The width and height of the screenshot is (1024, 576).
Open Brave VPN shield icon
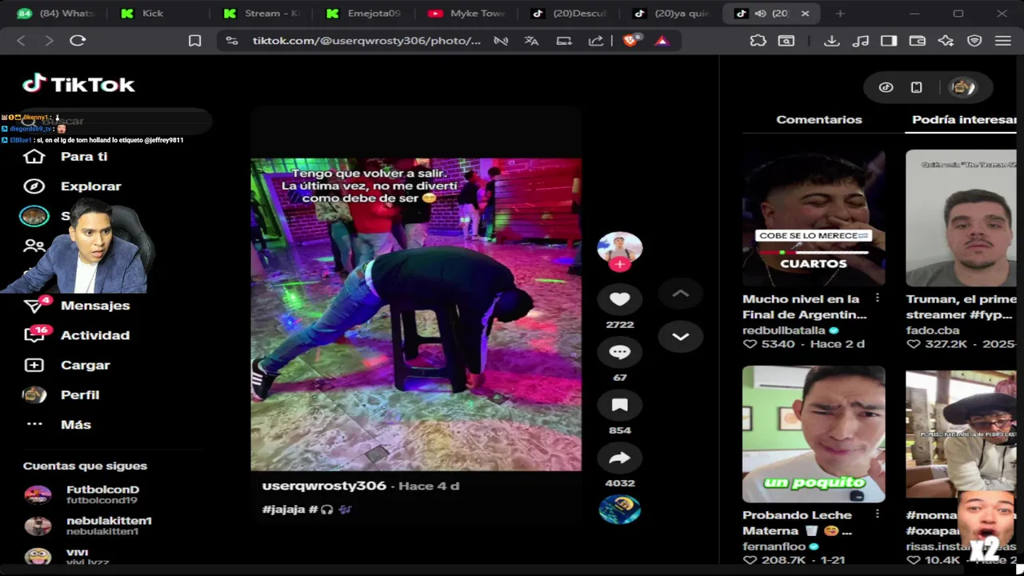click(x=974, y=40)
